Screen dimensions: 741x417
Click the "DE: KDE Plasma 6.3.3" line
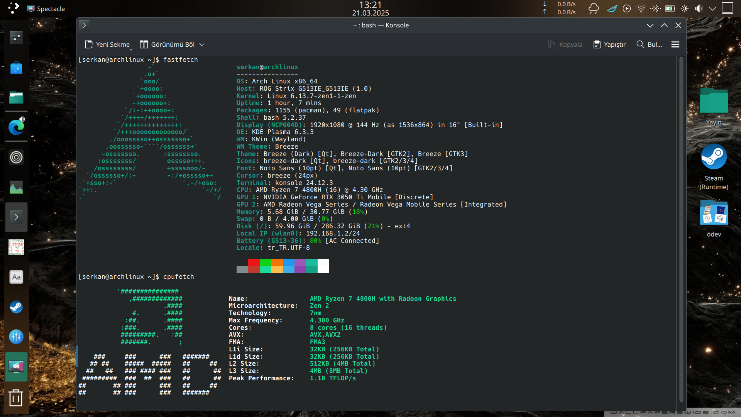tap(275, 132)
